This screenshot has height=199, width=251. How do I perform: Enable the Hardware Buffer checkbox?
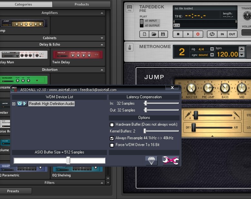tap(112, 125)
